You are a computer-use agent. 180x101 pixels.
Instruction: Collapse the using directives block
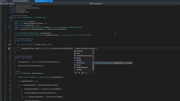(10, 6)
